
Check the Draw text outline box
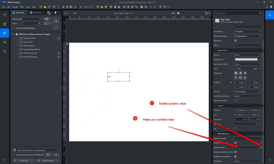click(x=235, y=101)
